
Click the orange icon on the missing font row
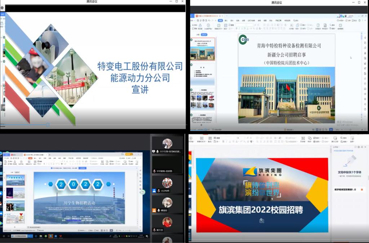[x=362, y=190]
